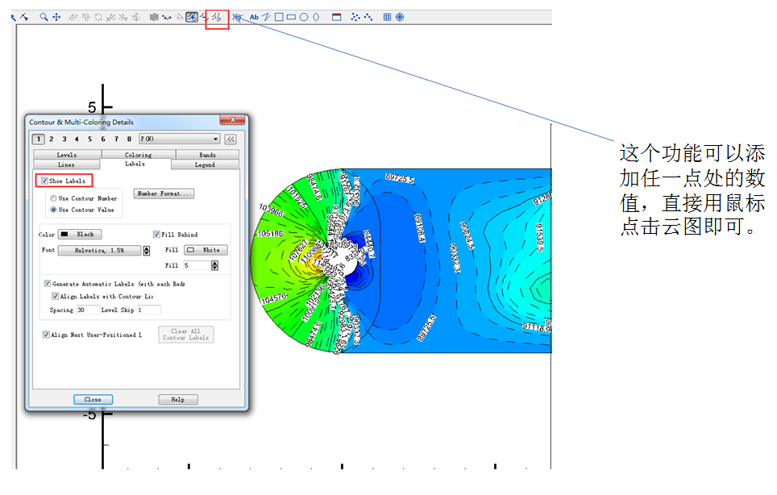Select the Polyline drawing tool
777x495 pixels.
267,17
